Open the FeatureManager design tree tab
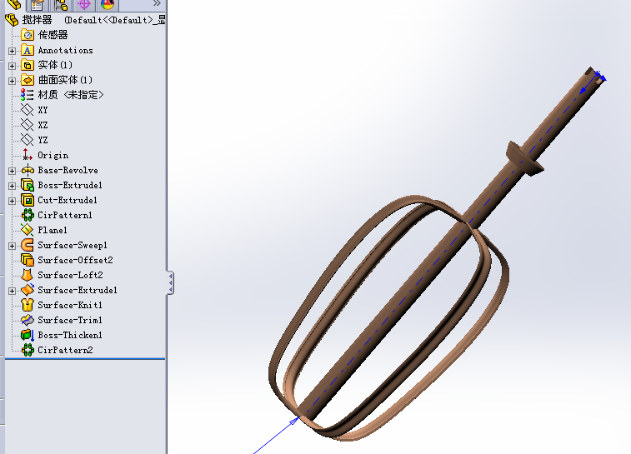 click(14, 4)
